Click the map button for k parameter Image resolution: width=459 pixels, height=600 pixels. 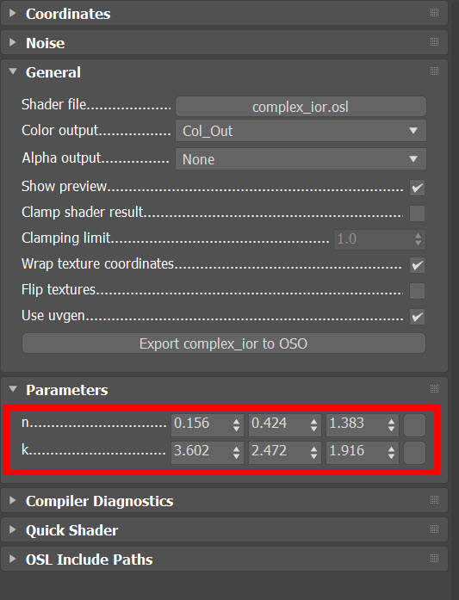414,453
